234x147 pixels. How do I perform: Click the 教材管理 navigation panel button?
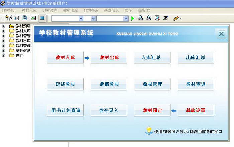[x=152, y=84]
